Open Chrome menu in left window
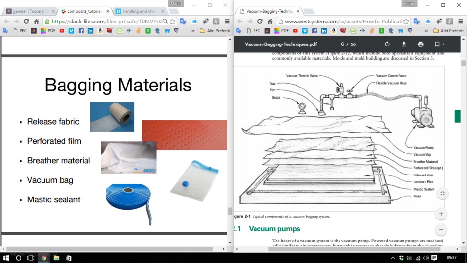 (x=227, y=21)
